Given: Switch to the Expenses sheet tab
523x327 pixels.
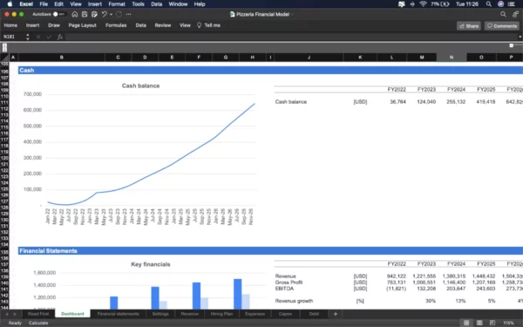Looking at the screenshot, I should [x=255, y=314].
